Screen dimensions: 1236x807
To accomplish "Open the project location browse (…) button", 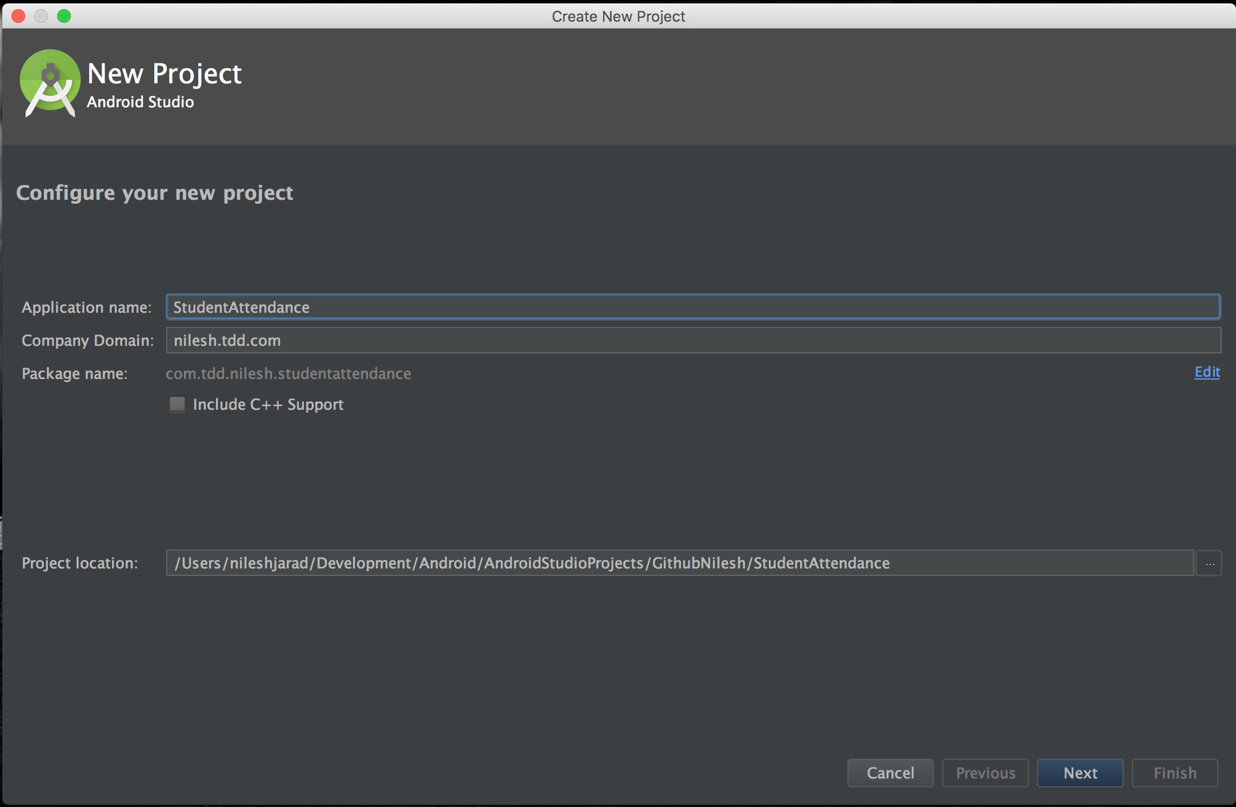I will pyautogui.click(x=1209, y=563).
